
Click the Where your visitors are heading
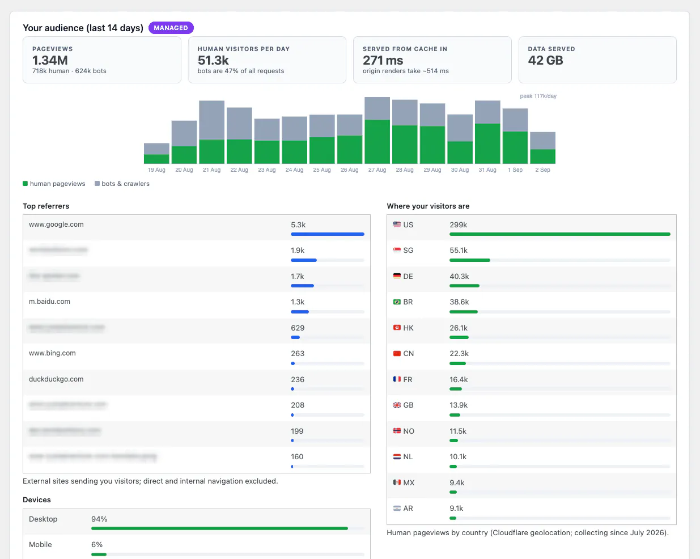point(428,206)
